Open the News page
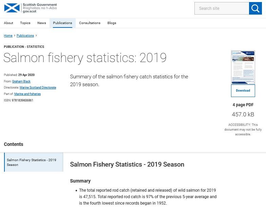This screenshot has height=209, width=266. pos(41,23)
